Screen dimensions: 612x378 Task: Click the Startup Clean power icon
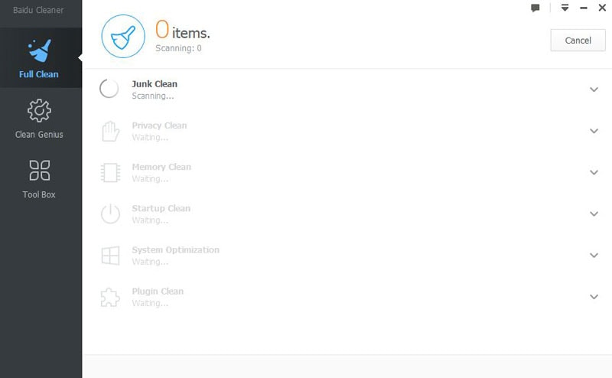pos(111,213)
